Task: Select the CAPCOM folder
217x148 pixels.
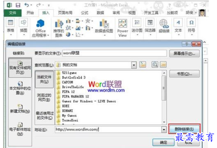Action: point(68,82)
